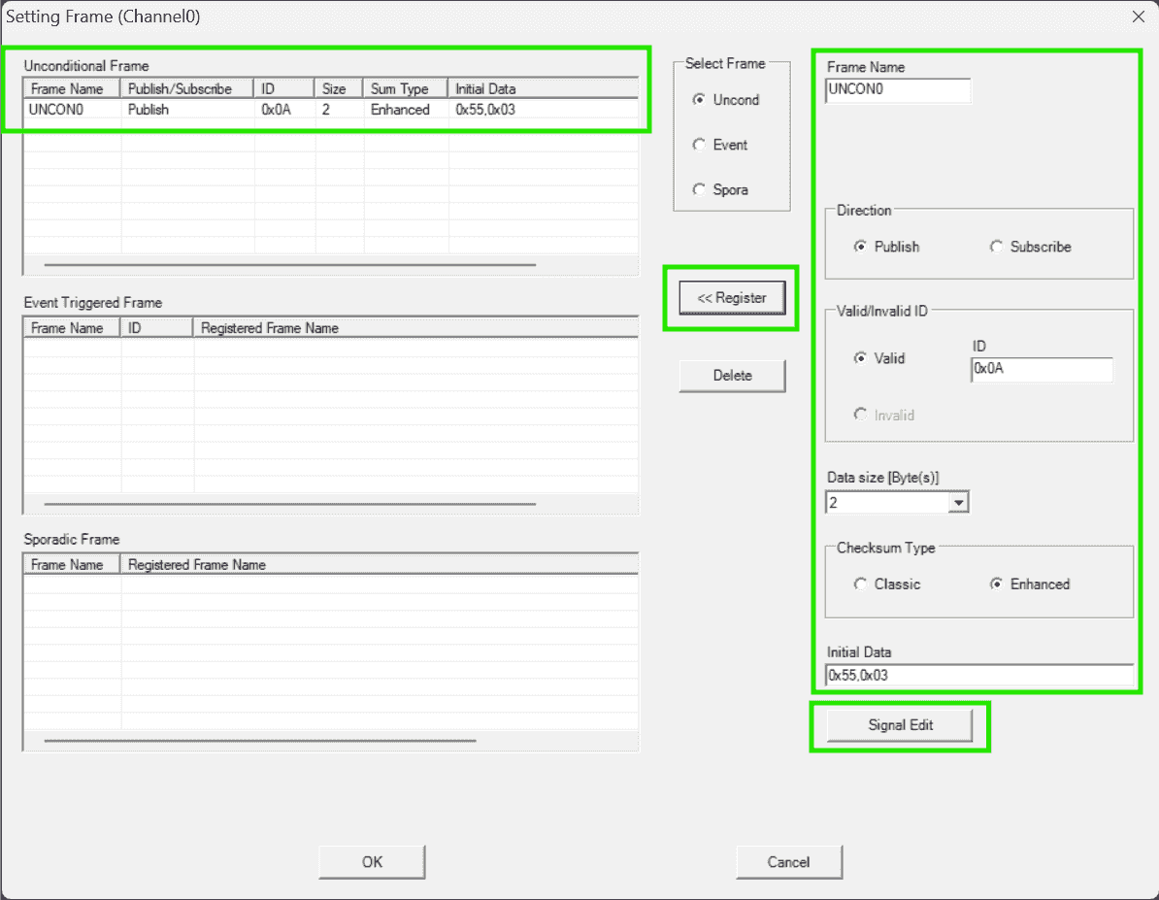The width and height of the screenshot is (1159, 900).
Task: Click the << Register button
Action: tap(732, 298)
